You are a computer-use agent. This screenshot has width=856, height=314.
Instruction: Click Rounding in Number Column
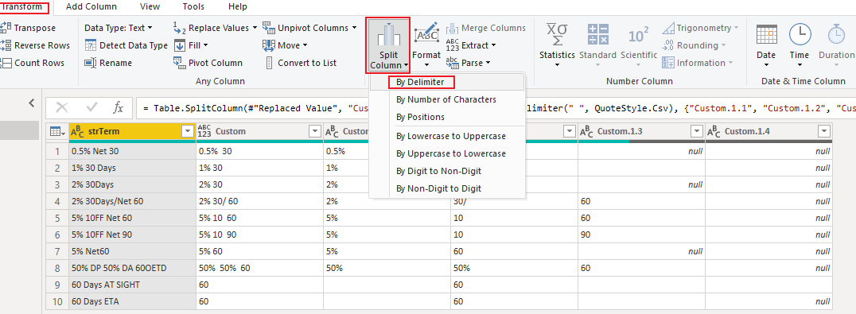694,45
